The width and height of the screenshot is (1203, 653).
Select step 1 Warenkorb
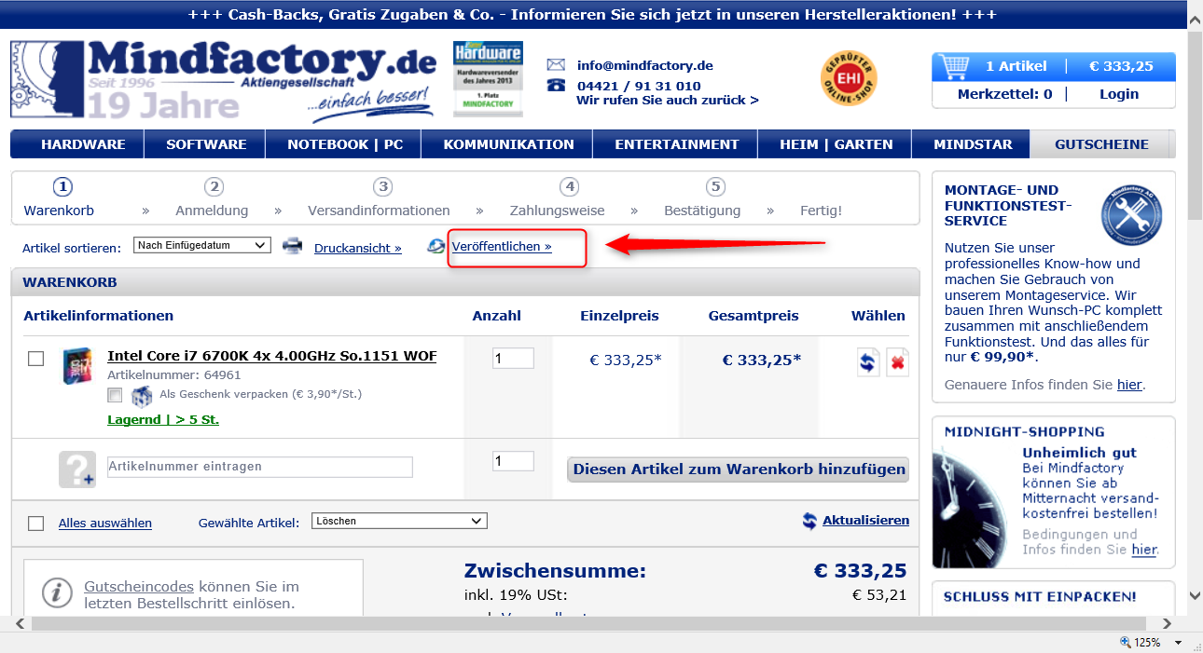tap(60, 198)
